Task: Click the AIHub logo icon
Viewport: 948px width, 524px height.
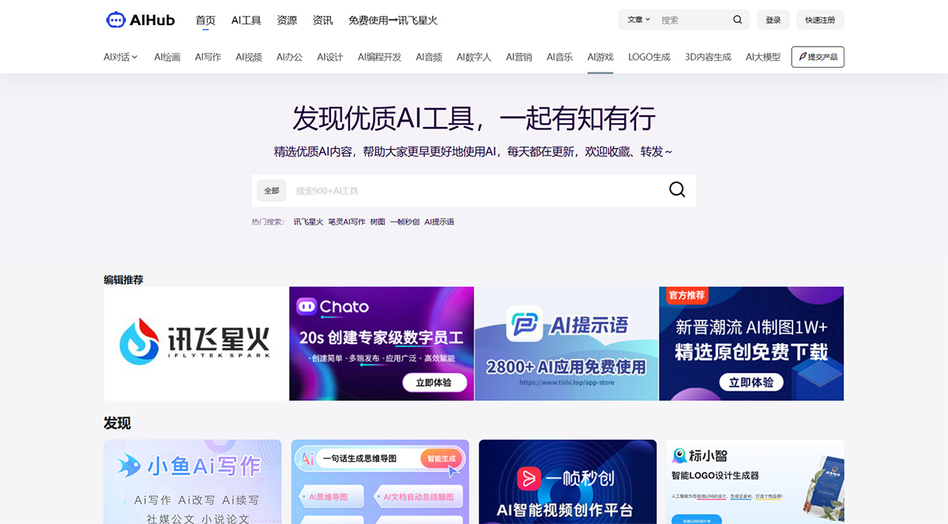Action: click(x=115, y=20)
